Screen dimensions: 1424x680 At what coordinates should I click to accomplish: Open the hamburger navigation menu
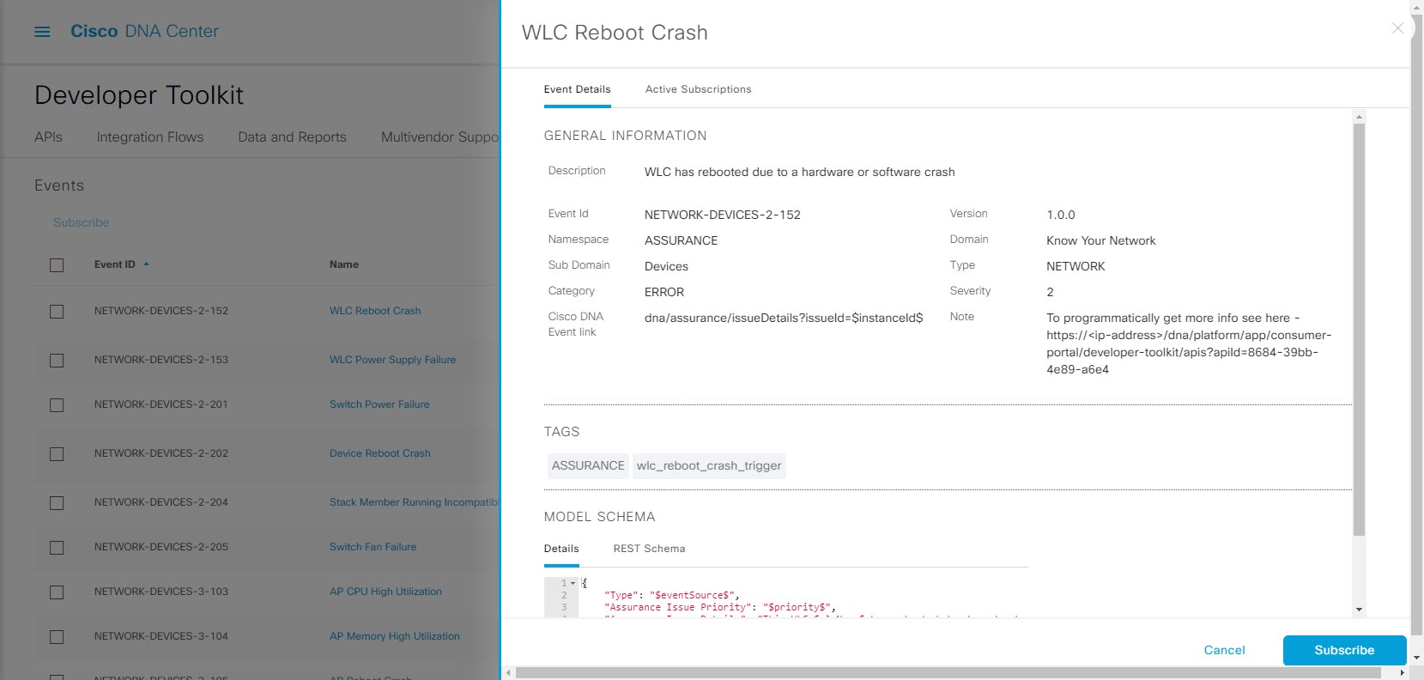pos(42,32)
